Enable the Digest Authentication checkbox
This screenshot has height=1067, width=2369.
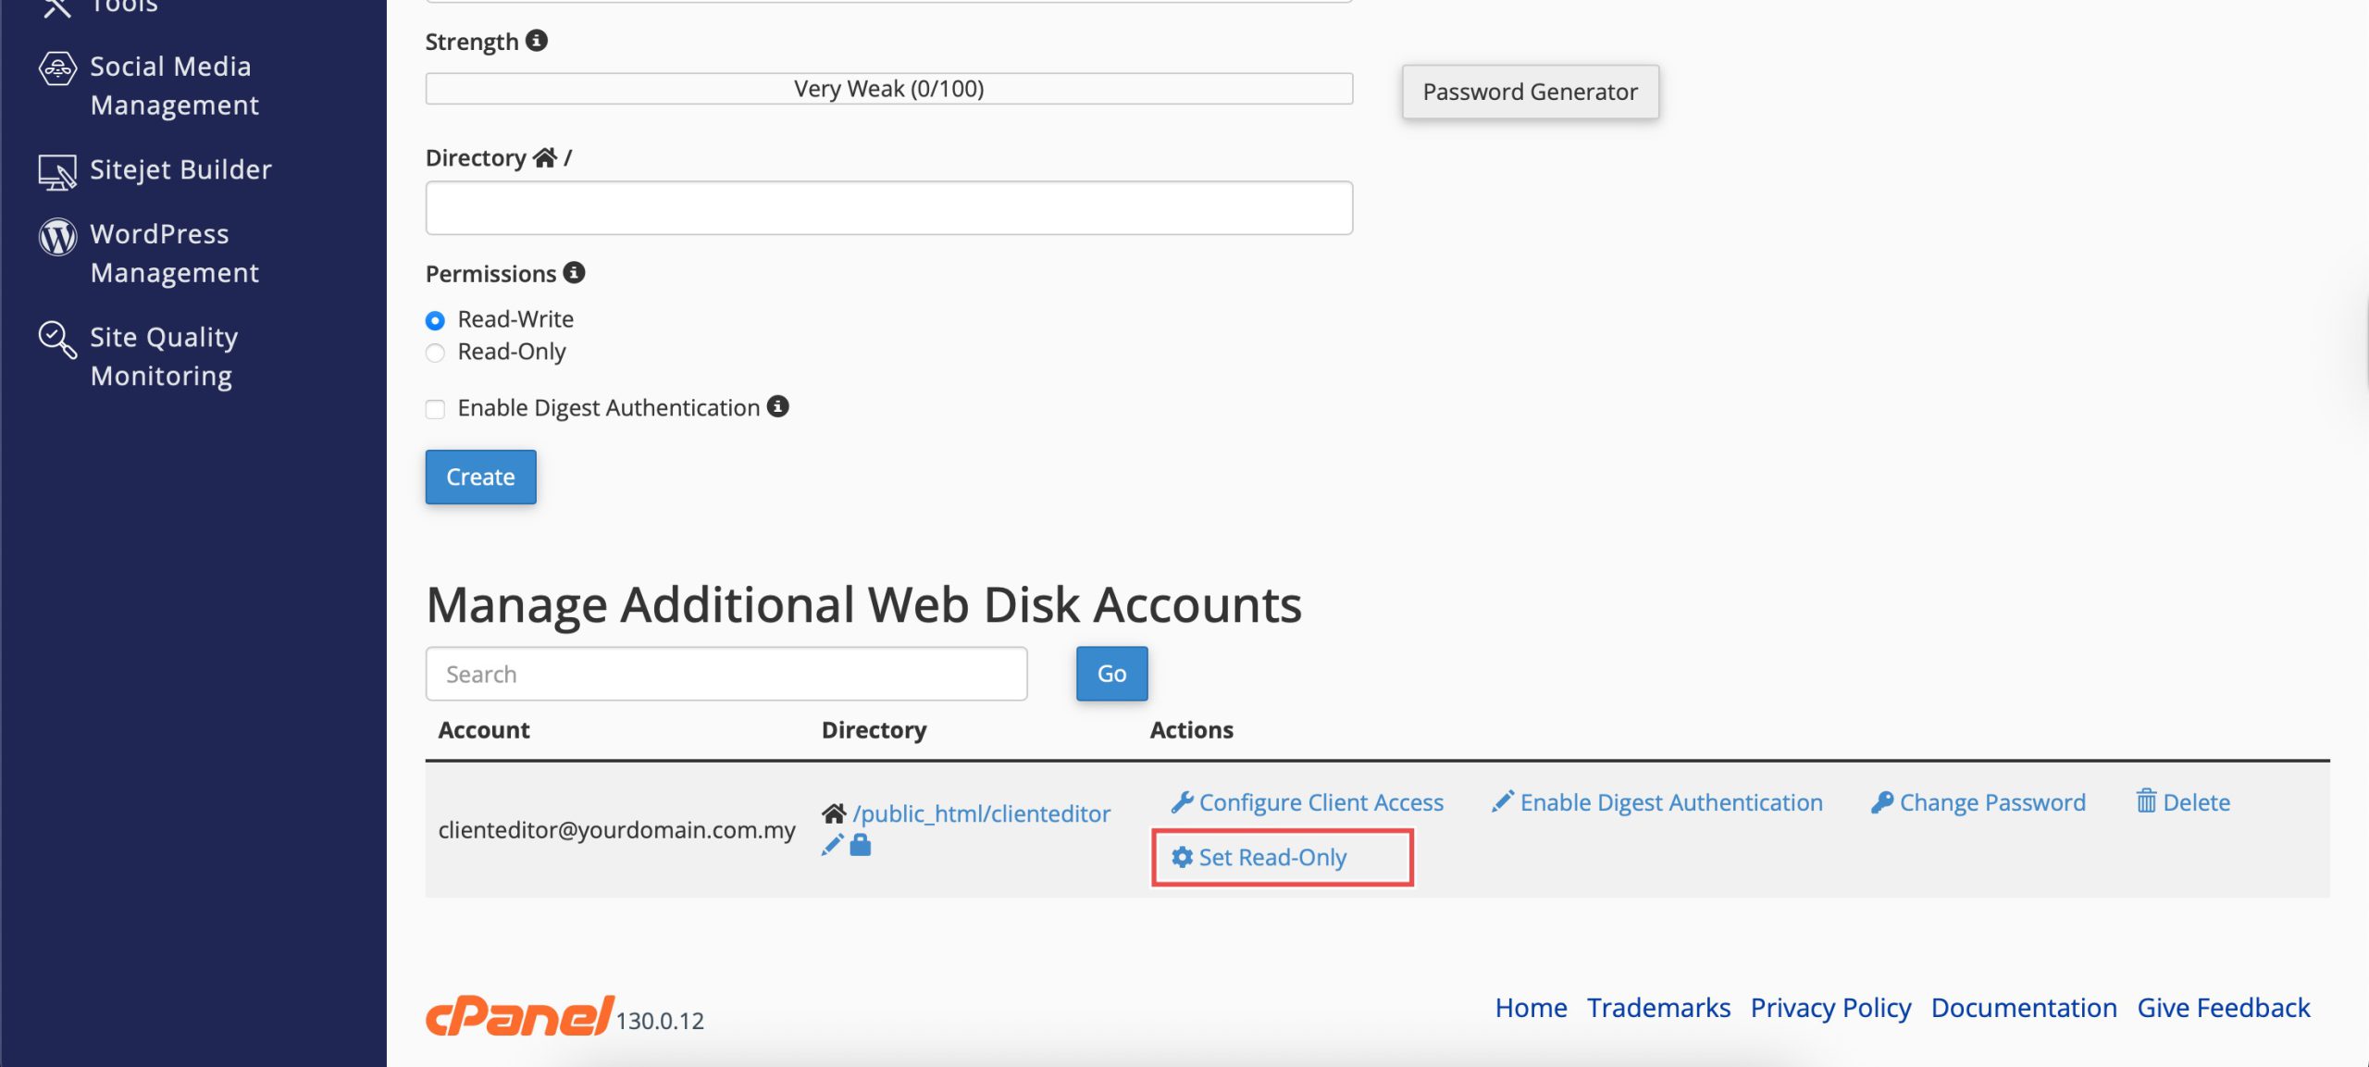435,409
